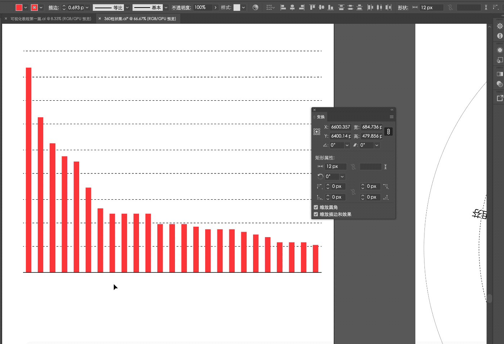Toggle the corner radius link icon

[x=353, y=192]
